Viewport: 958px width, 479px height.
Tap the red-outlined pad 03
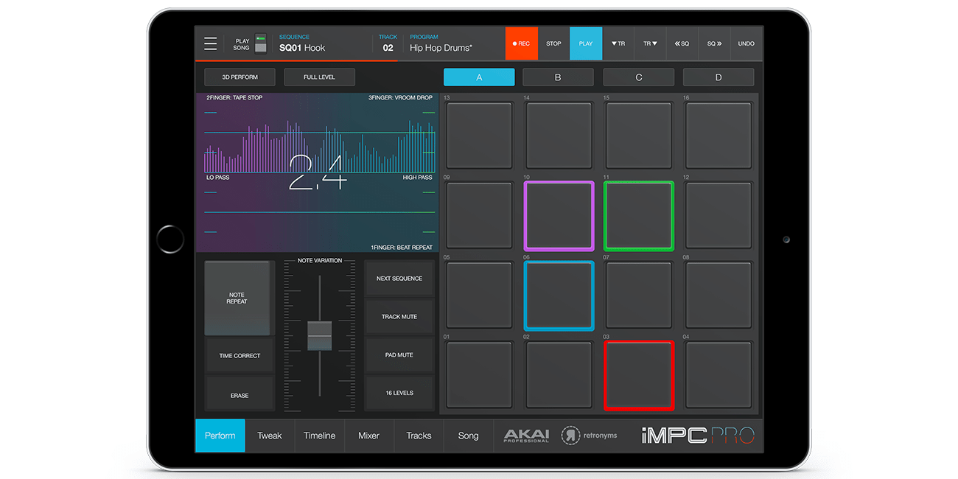(x=639, y=375)
